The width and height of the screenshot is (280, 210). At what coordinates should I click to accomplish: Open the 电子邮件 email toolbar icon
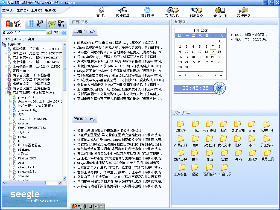(147, 12)
